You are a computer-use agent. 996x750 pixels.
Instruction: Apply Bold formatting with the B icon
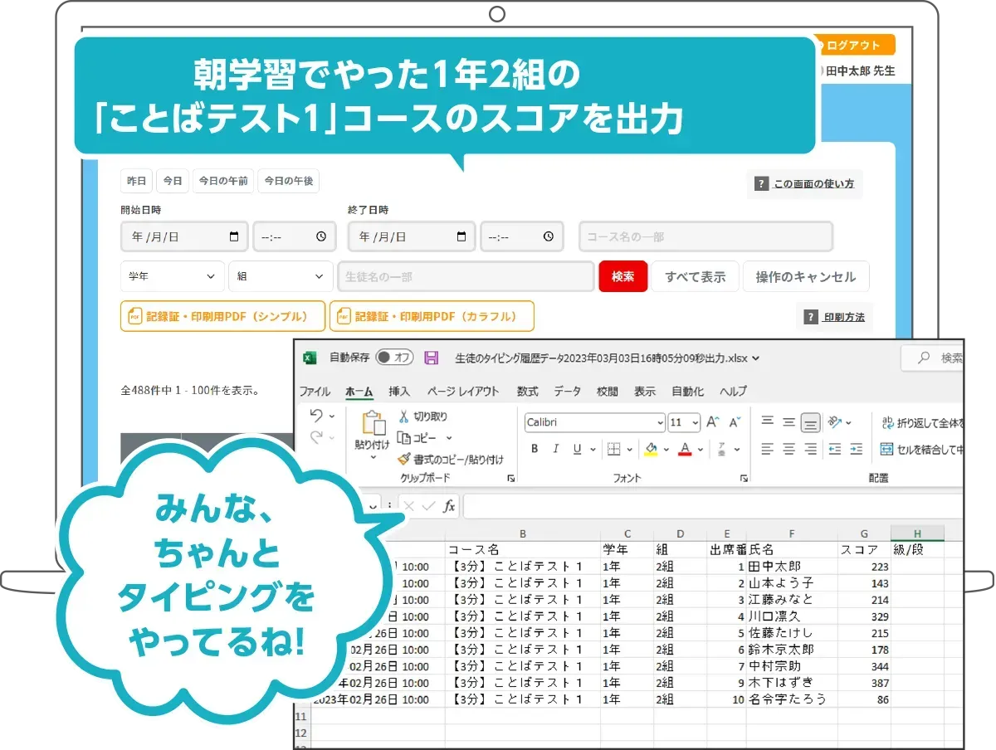click(535, 448)
